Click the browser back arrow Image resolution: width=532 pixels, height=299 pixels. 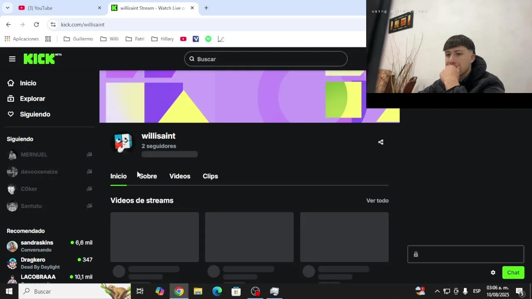(x=8, y=25)
